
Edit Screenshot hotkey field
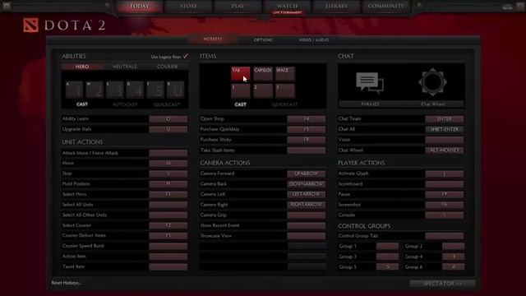tap(445, 205)
